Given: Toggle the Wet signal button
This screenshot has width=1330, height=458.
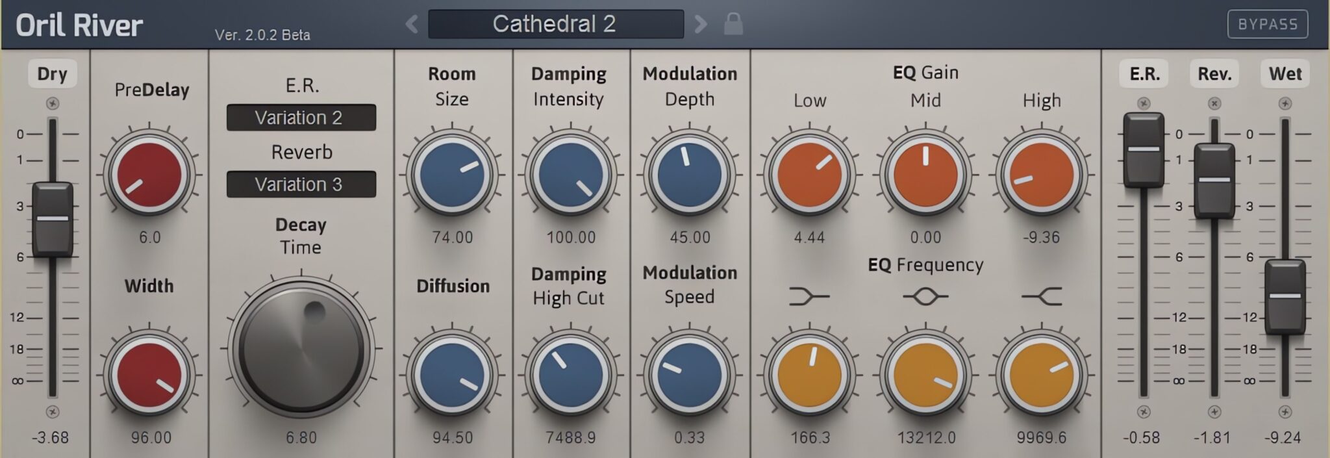Looking at the screenshot, I should (1285, 74).
